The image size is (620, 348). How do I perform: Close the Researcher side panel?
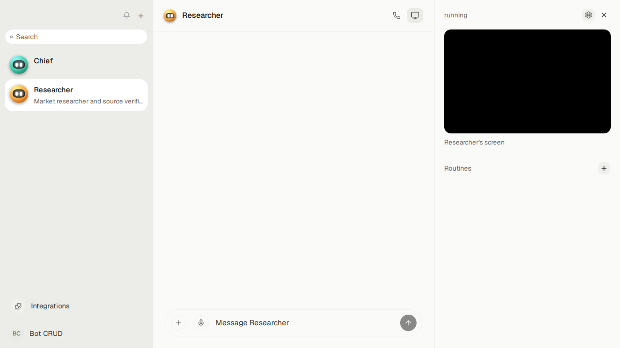[604, 15]
